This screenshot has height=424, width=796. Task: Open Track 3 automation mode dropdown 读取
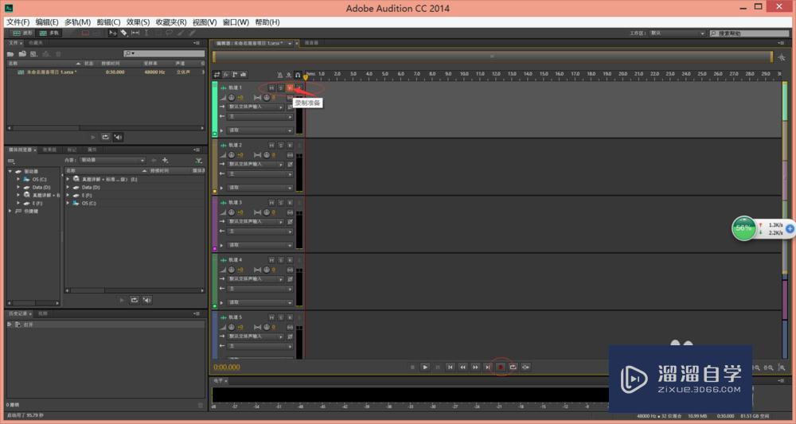coord(260,245)
